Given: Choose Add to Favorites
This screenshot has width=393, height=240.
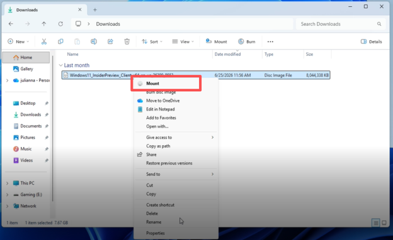Looking at the screenshot, I should click(x=176, y=117).
